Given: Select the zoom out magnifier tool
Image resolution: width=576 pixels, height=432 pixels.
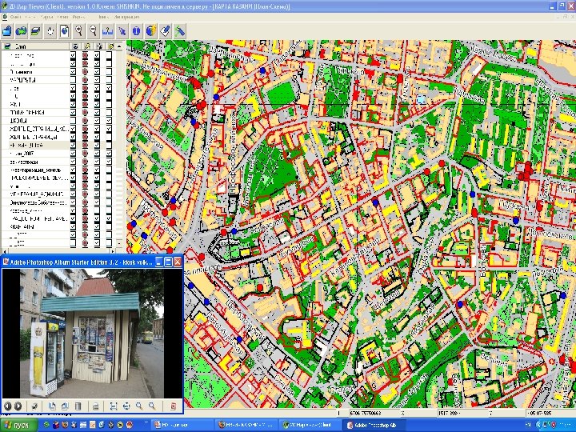Looking at the screenshot, I should pyautogui.click(x=94, y=31).
